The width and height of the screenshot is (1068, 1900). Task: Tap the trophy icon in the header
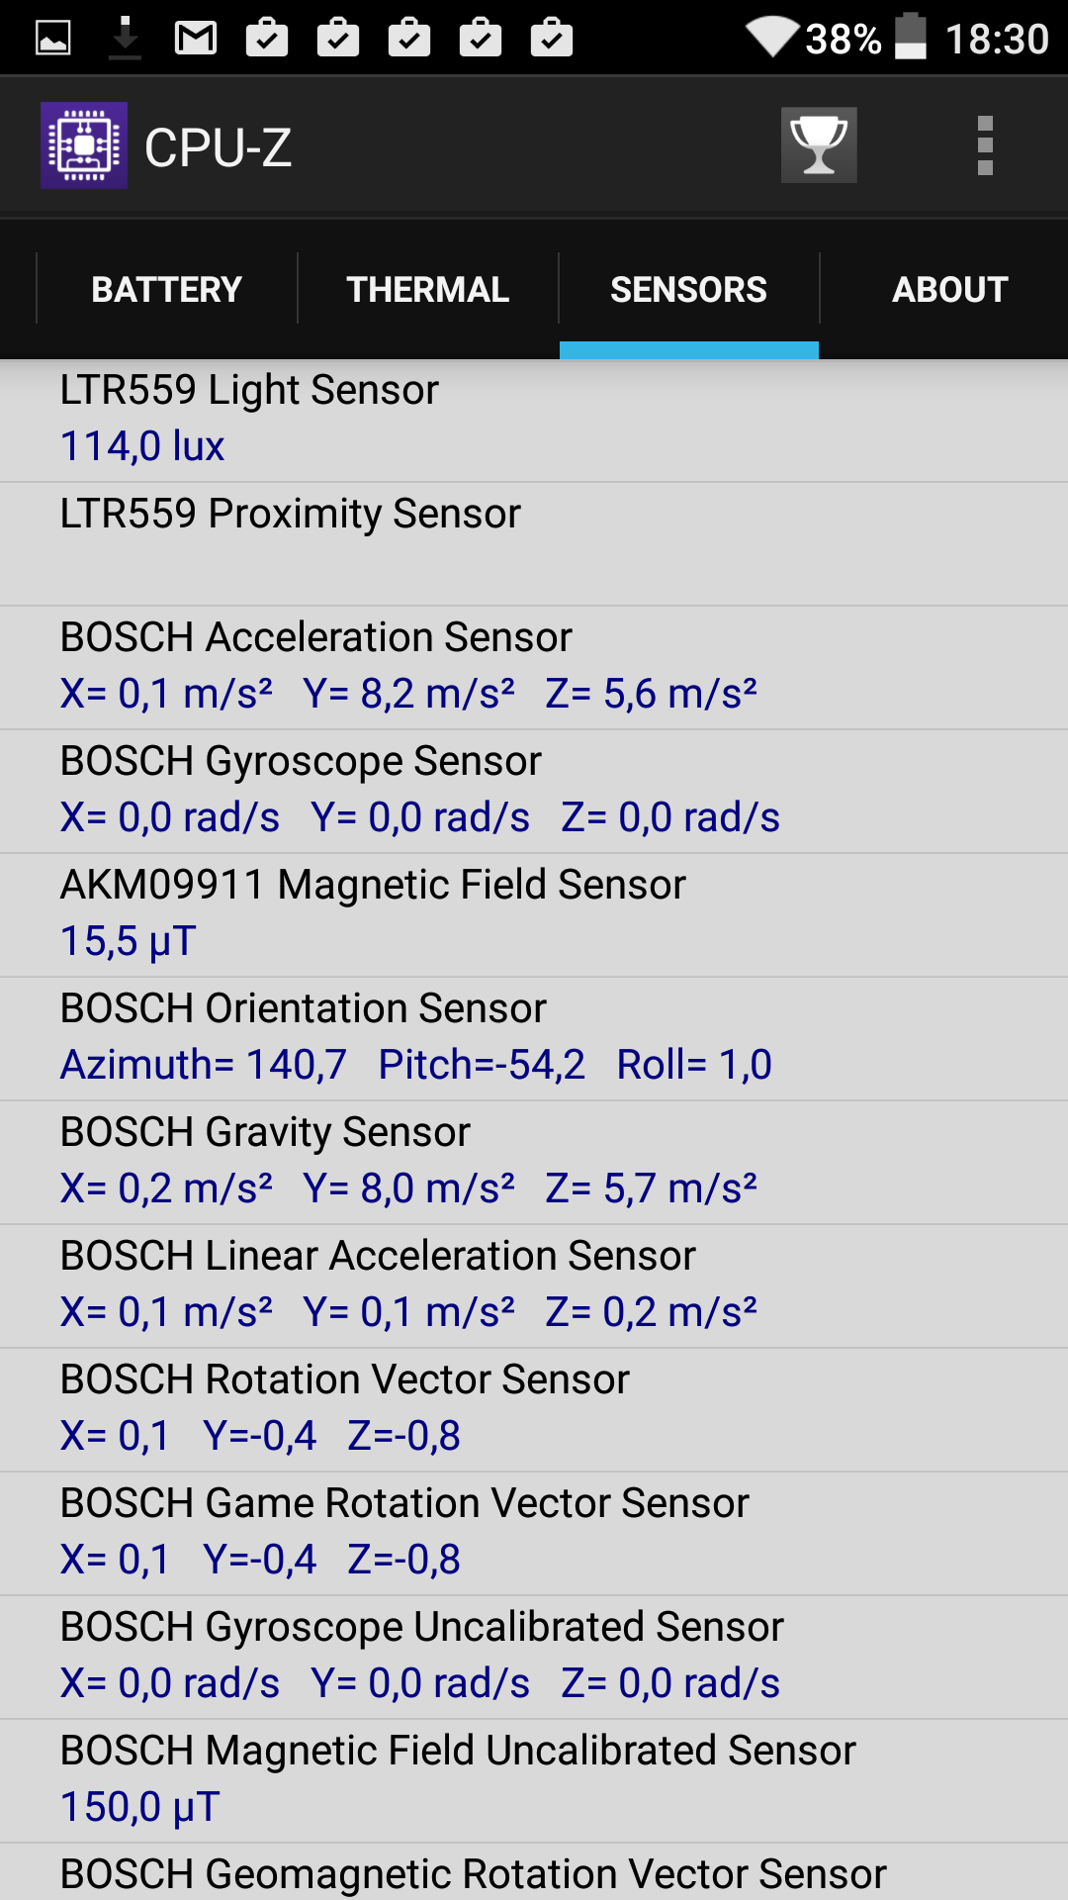click(819, 145)
